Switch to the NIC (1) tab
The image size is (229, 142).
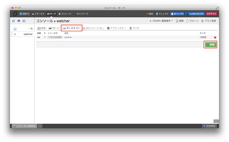[54, 28]
